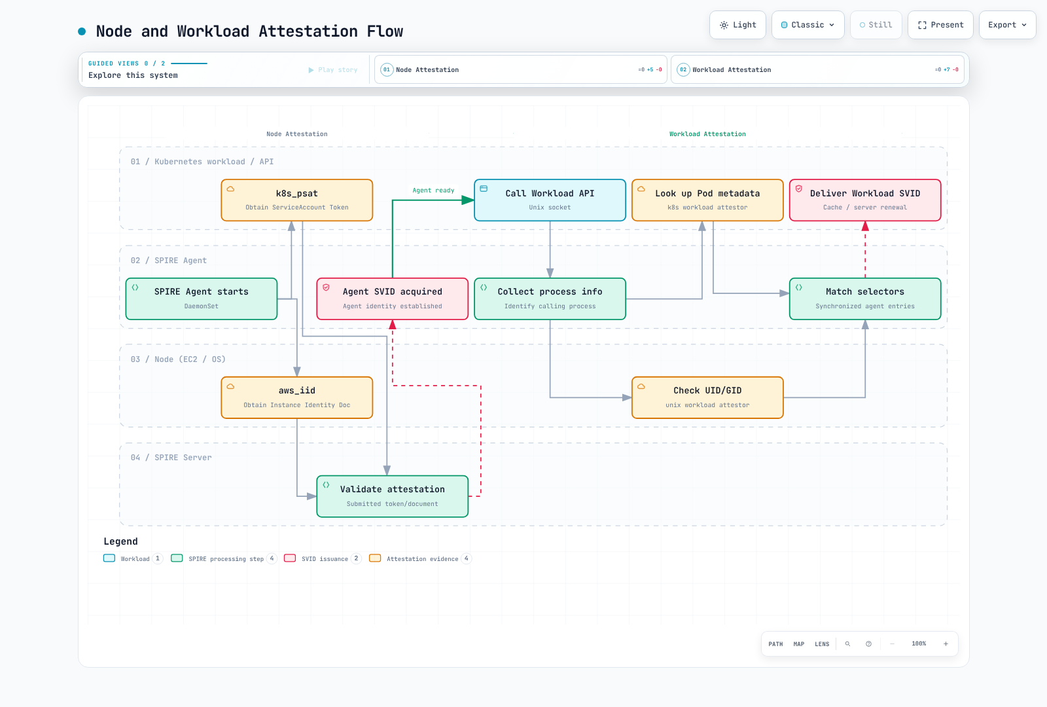Click the Legend heading
This screenshot has width=1047, height=707.
pos(120,541)
